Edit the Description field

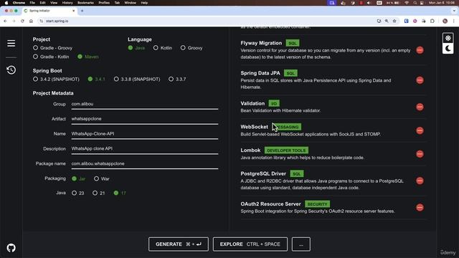click(x=145, y=148)
